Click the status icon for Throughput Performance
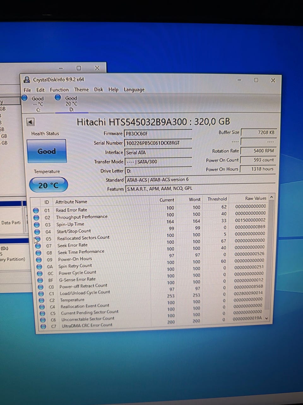303x405 pixels. (36, 218)
